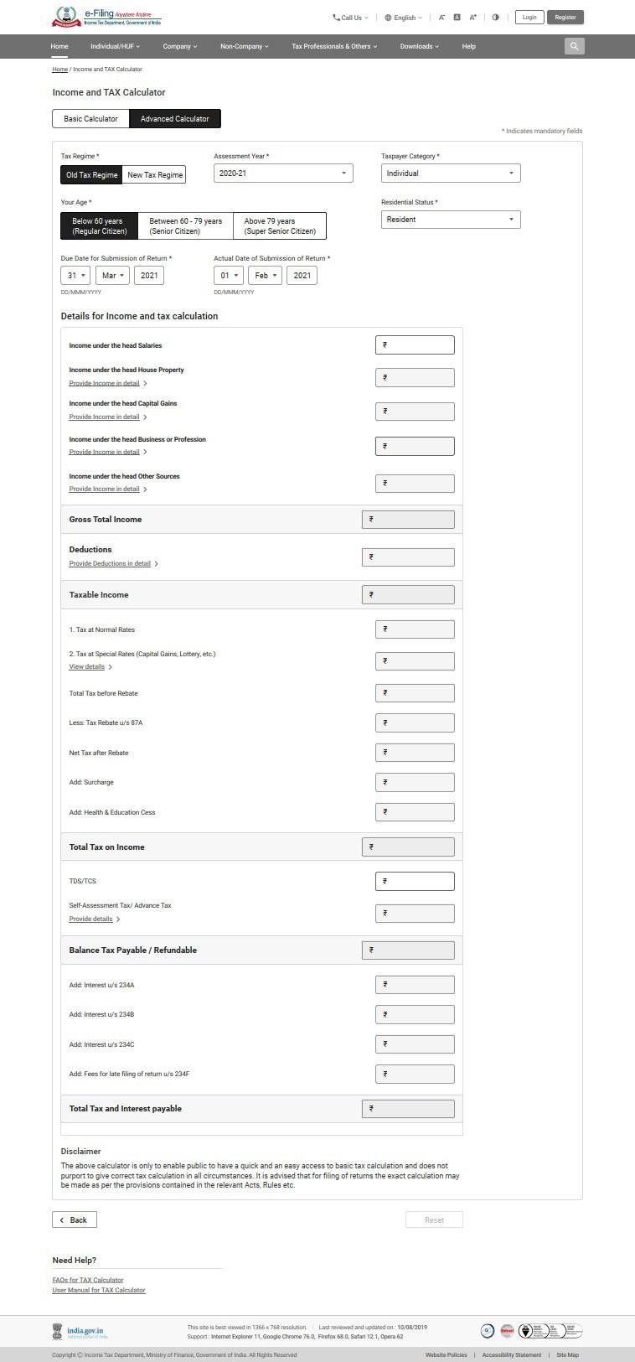Open the Taxpayer Category dropdown
The width and height of the screenshot is (635, 1362).
click(x=450, y=173)
